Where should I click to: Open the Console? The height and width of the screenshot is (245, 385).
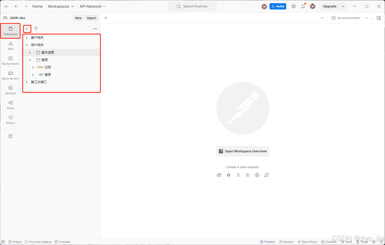(x=62, y=242)
